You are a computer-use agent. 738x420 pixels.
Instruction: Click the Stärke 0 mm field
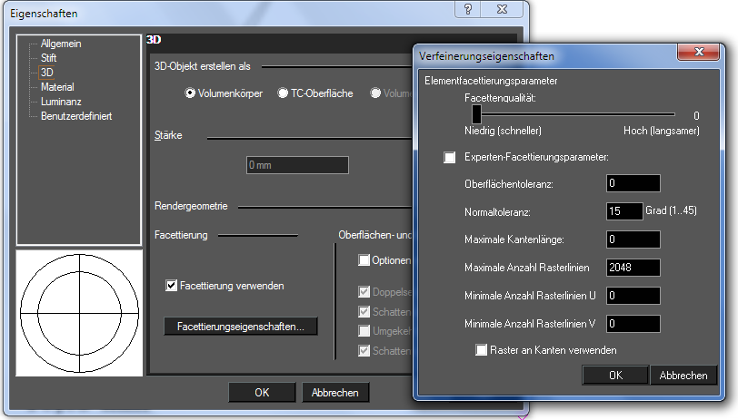point(297,165)
